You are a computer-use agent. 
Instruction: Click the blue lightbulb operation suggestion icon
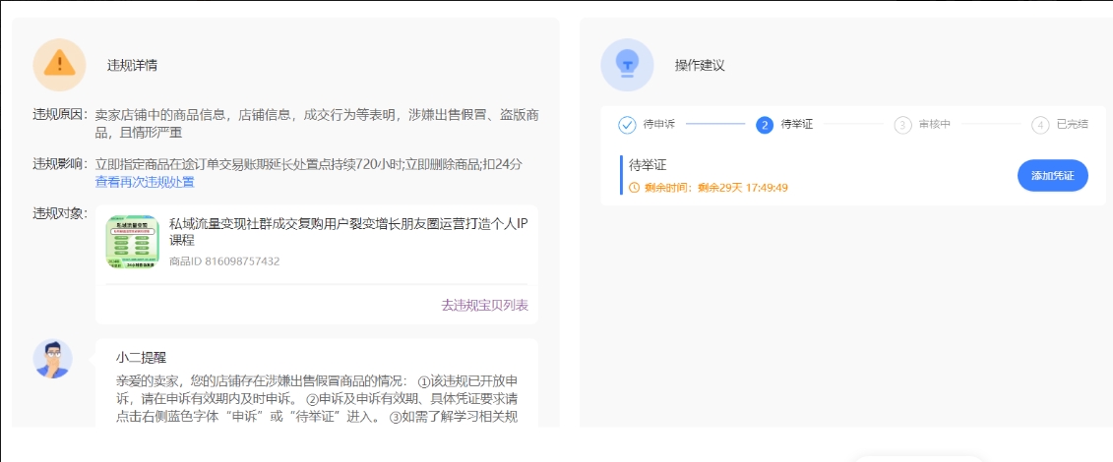(x=627, y=65)
